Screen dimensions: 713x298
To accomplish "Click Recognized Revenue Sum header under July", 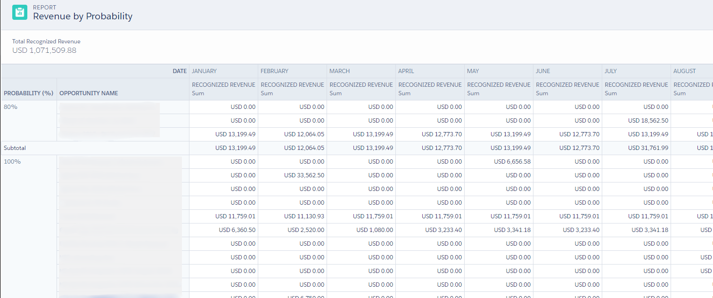I will pyautogui.click(x=636, y=89).
